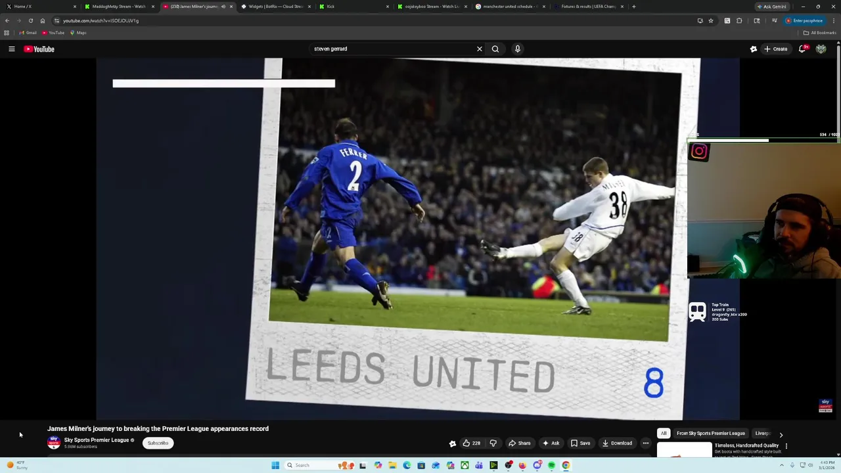The height and width of the screenshot is (473, 841).
Task: Open the Chrome three-dot menu
Action: pos(834,20)
